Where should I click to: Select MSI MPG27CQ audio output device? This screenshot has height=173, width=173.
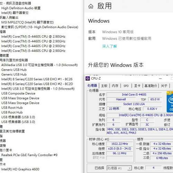click(27, 22)
